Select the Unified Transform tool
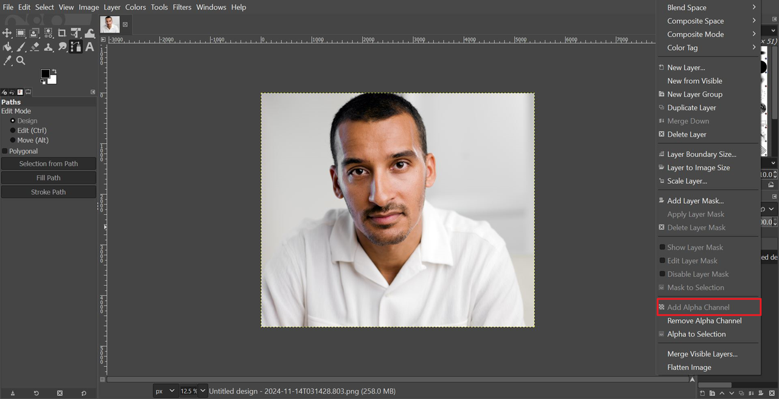The width and height of the screenshot is (779, 399). tap(75, 33)
